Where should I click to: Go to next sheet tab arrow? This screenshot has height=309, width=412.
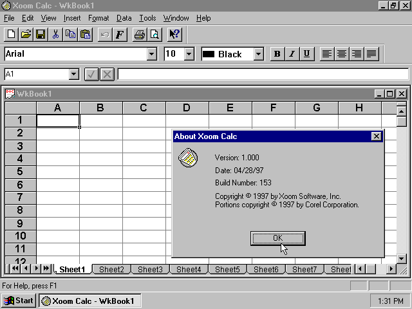pyautogui.click(x=36, y=268)
